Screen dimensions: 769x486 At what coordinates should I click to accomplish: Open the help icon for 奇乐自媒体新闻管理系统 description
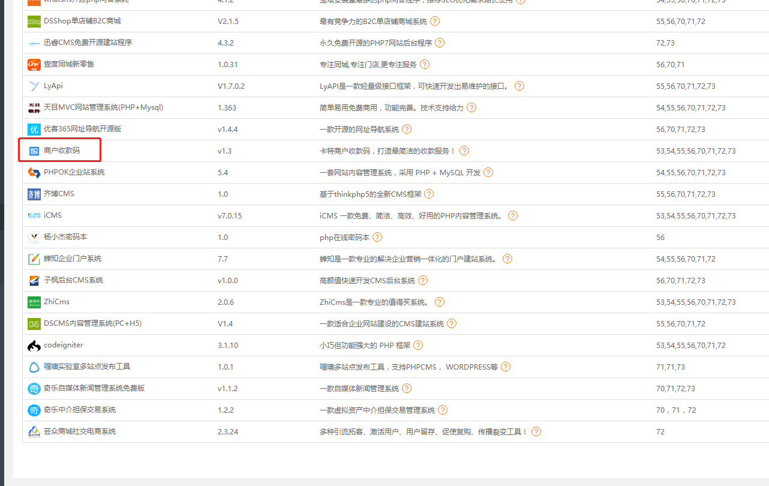point(407,388)
